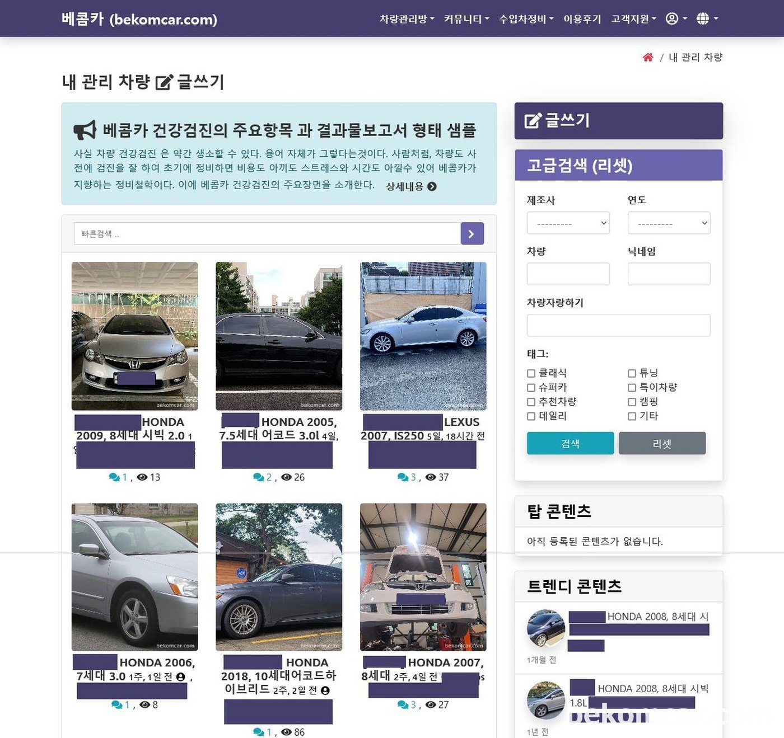
Task: Open the 상세내용 details link
Action: [411, 186]
